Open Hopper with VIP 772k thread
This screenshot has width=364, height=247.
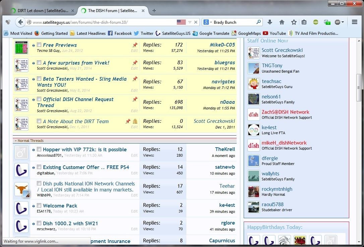85,150
